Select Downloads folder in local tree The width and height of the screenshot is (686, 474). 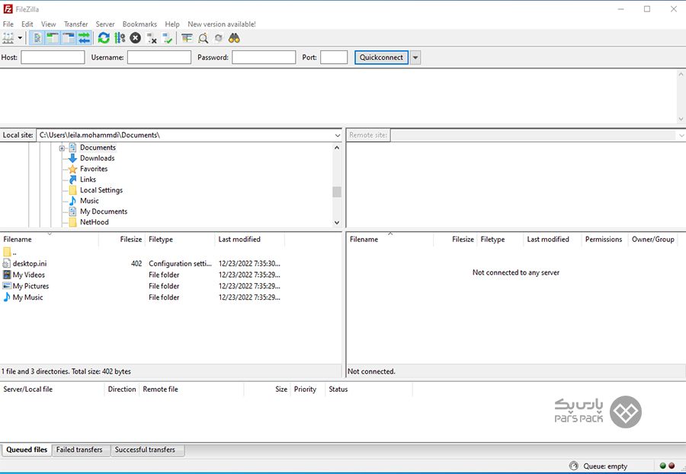click(97, 158)
